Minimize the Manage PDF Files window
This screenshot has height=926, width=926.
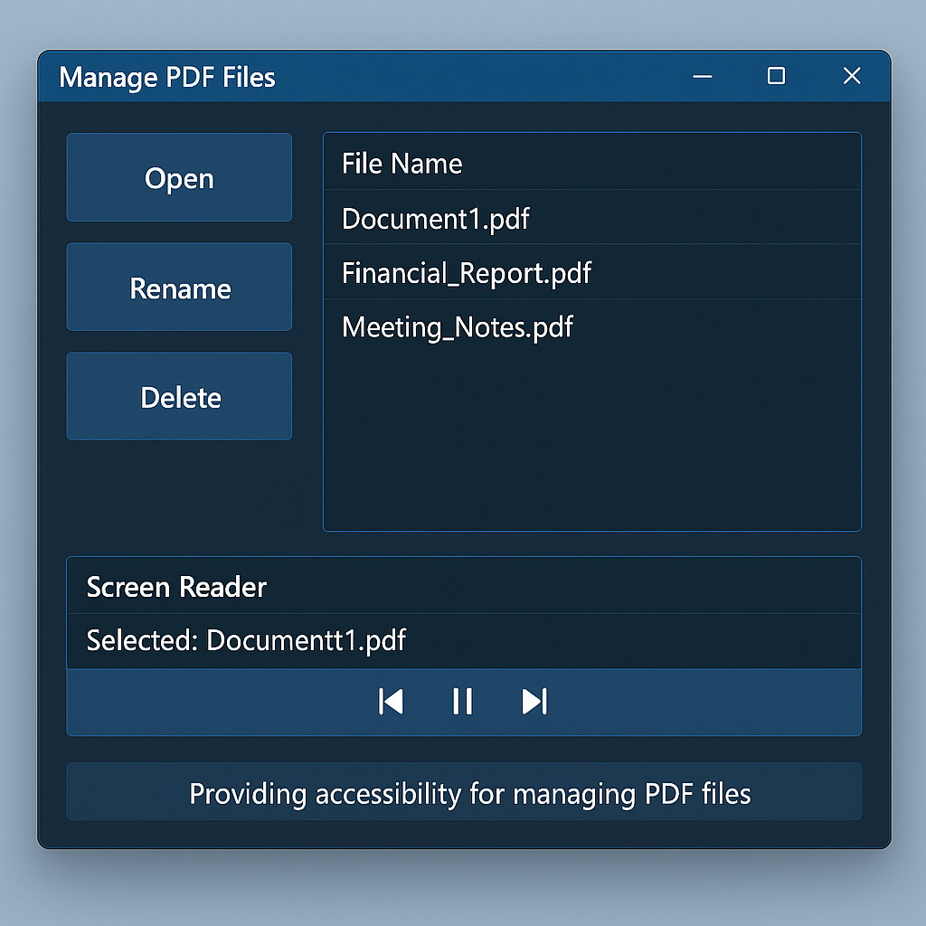(702, 77)
